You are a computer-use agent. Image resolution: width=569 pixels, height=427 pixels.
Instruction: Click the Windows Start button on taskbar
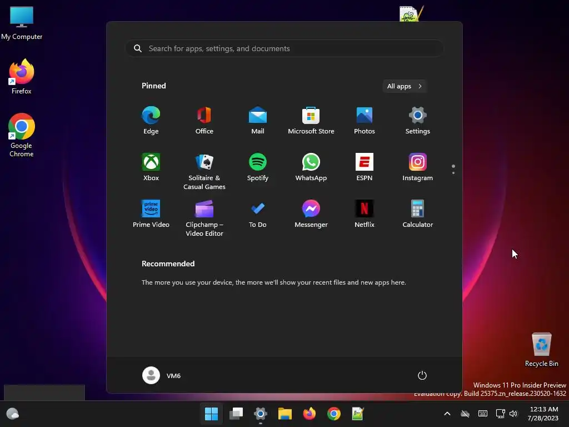pos(212,414)
